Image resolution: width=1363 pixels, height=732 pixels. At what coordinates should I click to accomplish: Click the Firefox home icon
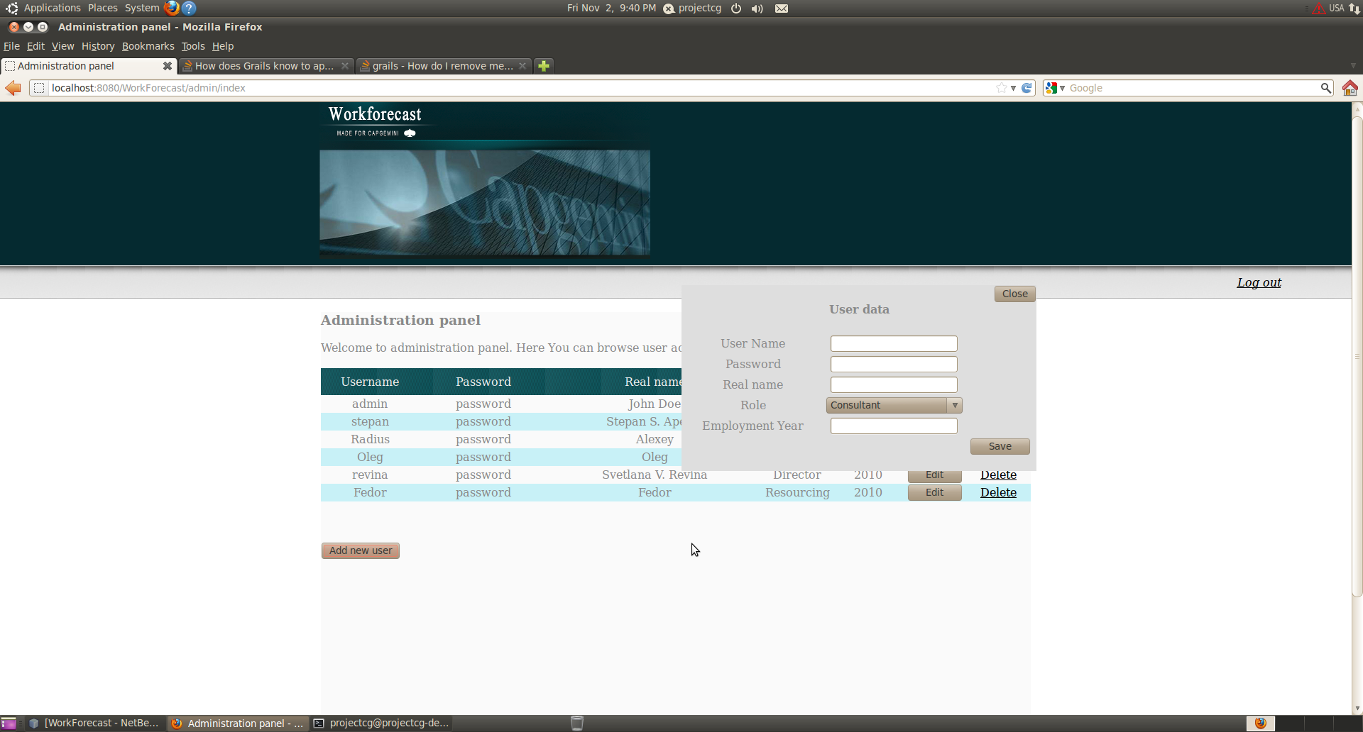(1350, 88)
